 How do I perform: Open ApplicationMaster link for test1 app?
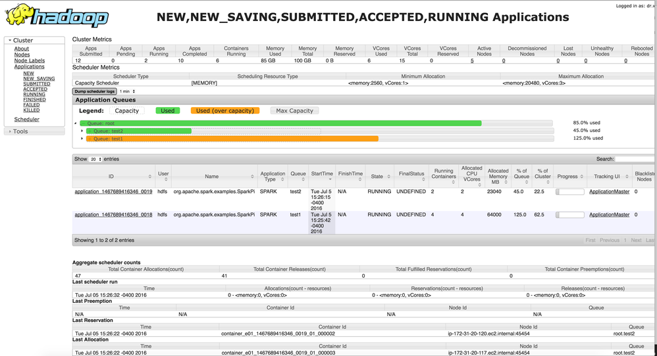point(609,215)
